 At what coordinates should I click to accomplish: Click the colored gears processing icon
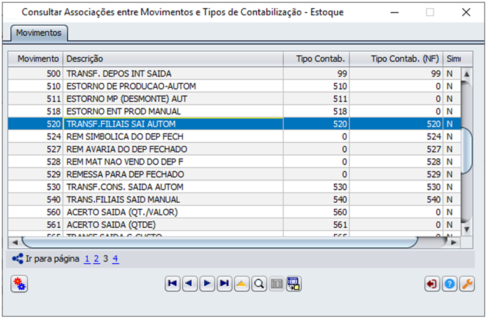(19, 284)
